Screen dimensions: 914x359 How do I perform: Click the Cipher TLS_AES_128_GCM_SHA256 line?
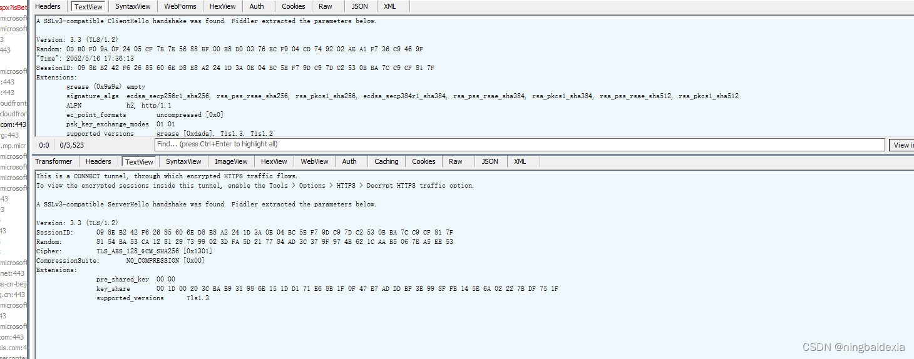124,251
